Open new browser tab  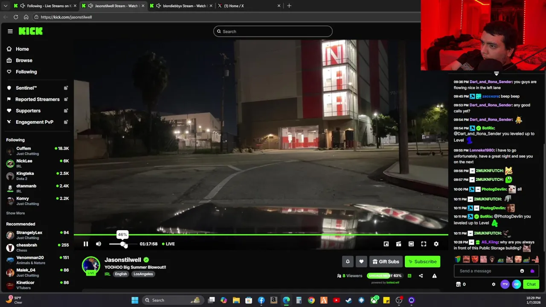pyautogui.click(x=289, y=6)
